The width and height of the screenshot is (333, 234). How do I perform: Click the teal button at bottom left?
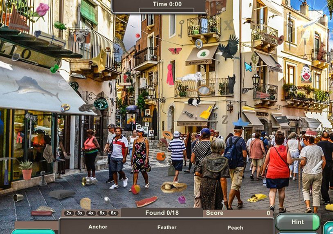[x=33, y=231]
